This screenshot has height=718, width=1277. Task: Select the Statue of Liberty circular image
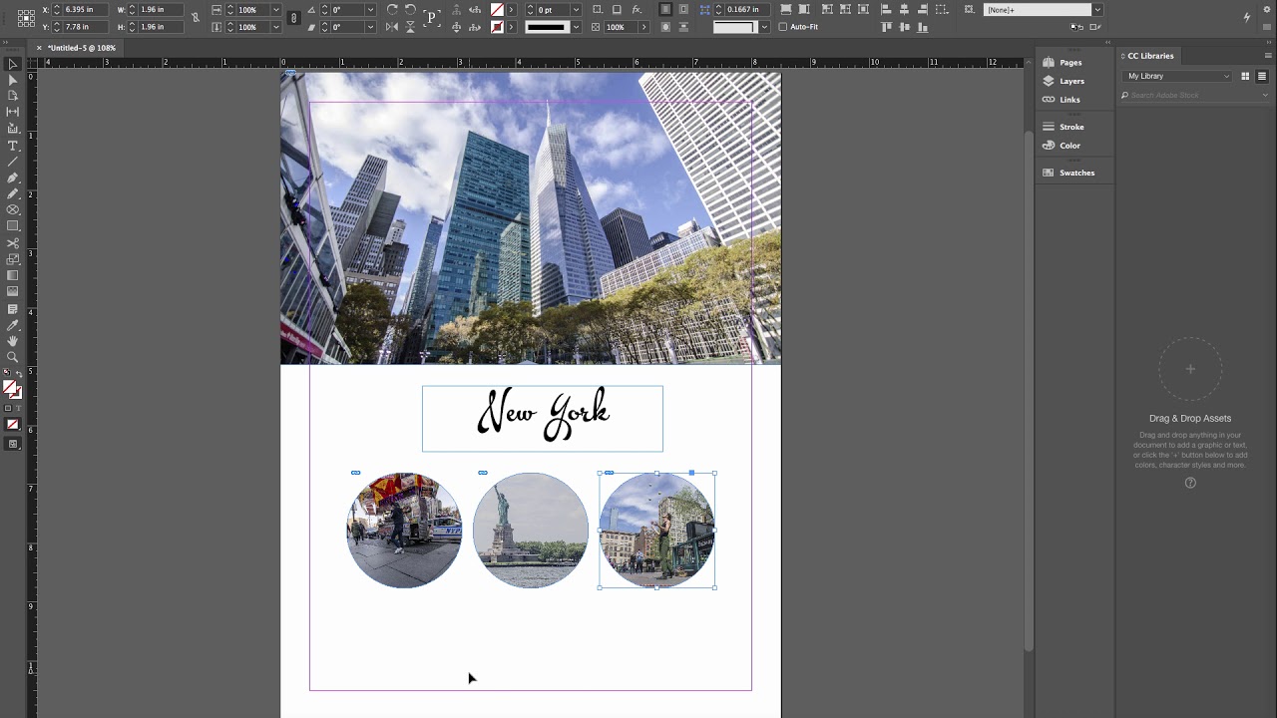click(x=531, y=531)
